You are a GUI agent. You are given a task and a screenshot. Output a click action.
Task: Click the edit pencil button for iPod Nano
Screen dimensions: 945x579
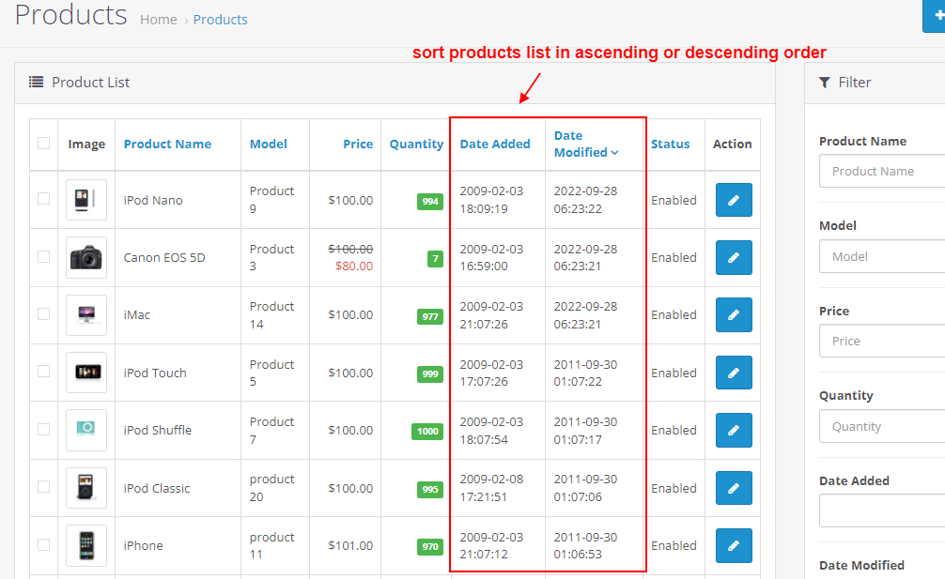pos(733,200)
